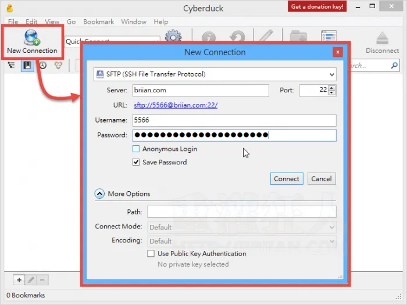Select the Bookmarks view icon
Screen dimensions: 407x305
[x=27, y=65]
